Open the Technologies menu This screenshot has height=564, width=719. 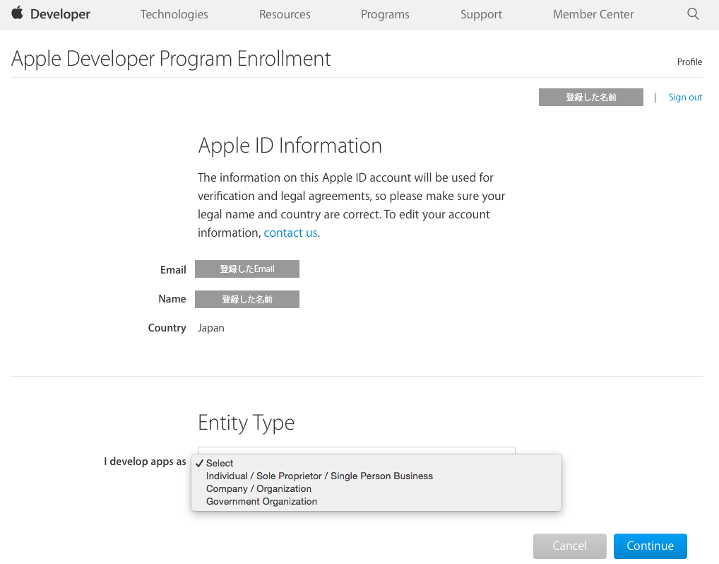tap(174, 14)
